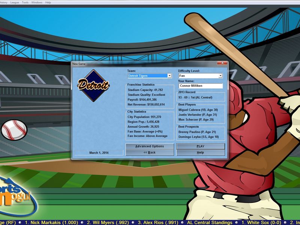This screenshot has width=300, height=225.
Task: Click the Payroll: $164,491,386 line
Action: [142, 100]
